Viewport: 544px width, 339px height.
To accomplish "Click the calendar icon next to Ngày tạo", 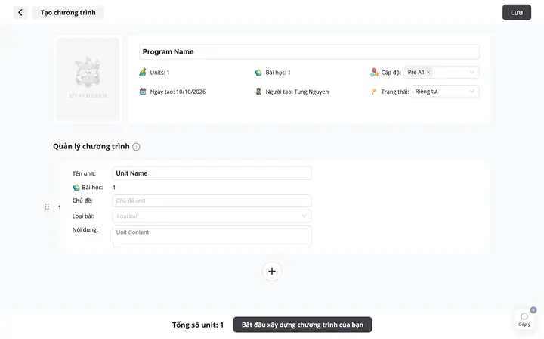I will pyautogui.click(x=143, y=92).
